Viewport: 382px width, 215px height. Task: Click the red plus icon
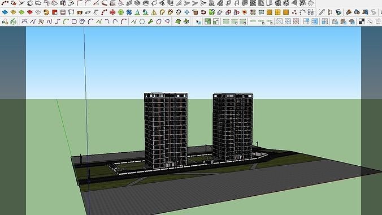[112, 12]
